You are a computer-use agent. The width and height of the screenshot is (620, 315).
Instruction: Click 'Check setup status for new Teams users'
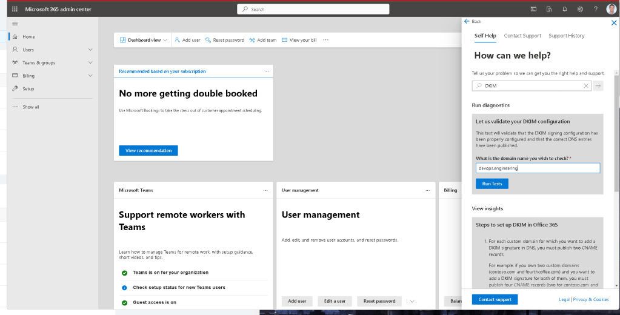coord(179,288)
